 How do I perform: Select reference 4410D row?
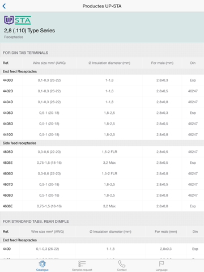tap(102, 134)
